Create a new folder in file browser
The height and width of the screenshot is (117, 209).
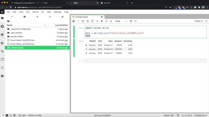coord(25,17)
